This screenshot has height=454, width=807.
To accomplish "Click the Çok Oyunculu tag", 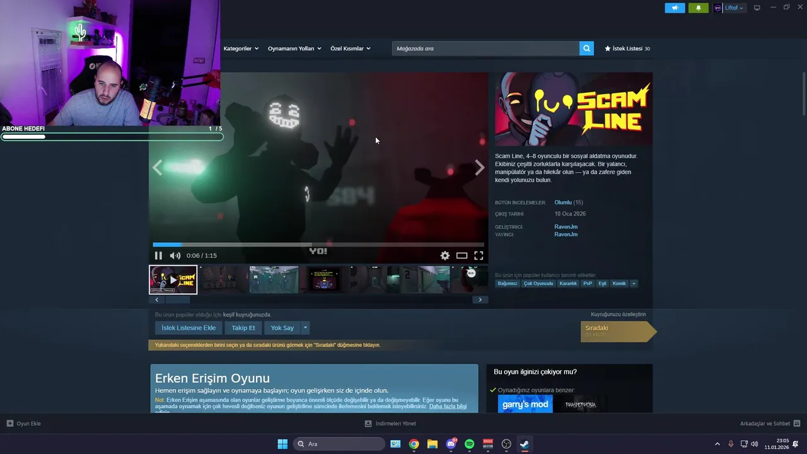I will pos(538,284).
